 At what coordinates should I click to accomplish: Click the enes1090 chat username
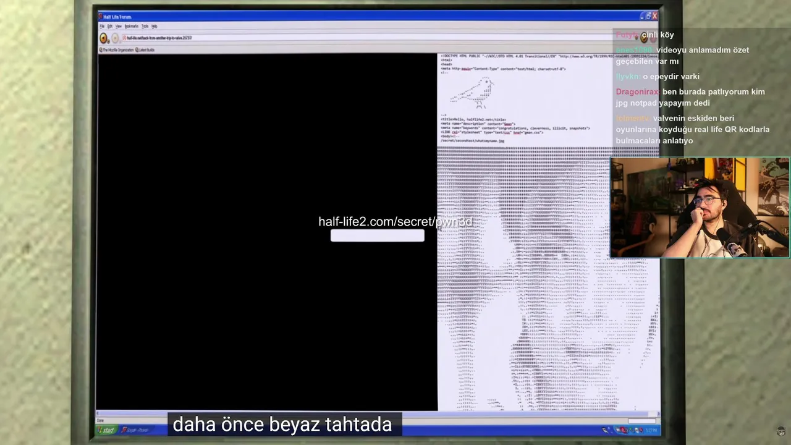click(x=635, y=50)
